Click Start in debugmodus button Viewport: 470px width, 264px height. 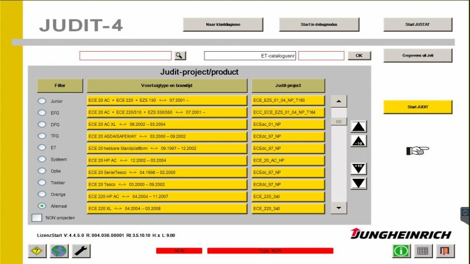pos(319,24)
